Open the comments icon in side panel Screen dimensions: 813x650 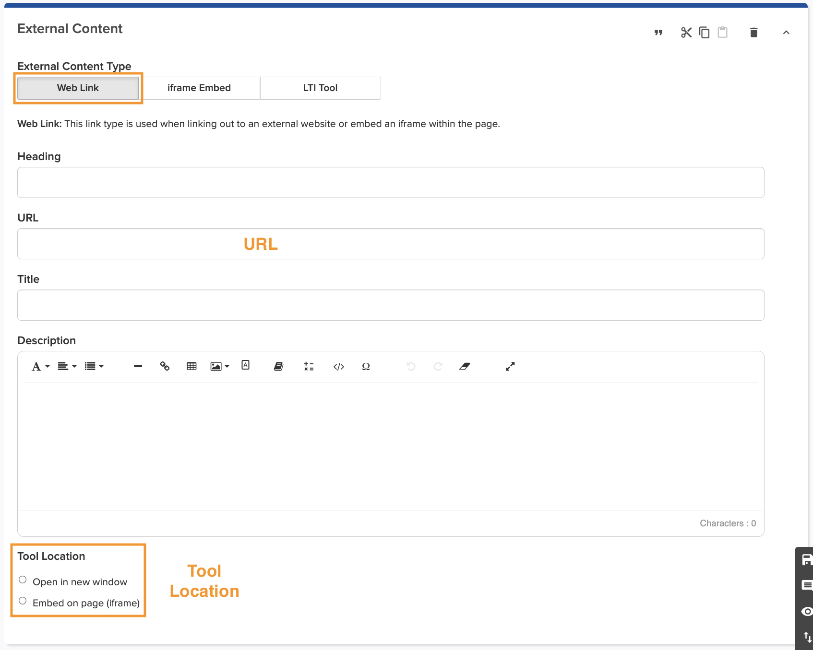807,585
